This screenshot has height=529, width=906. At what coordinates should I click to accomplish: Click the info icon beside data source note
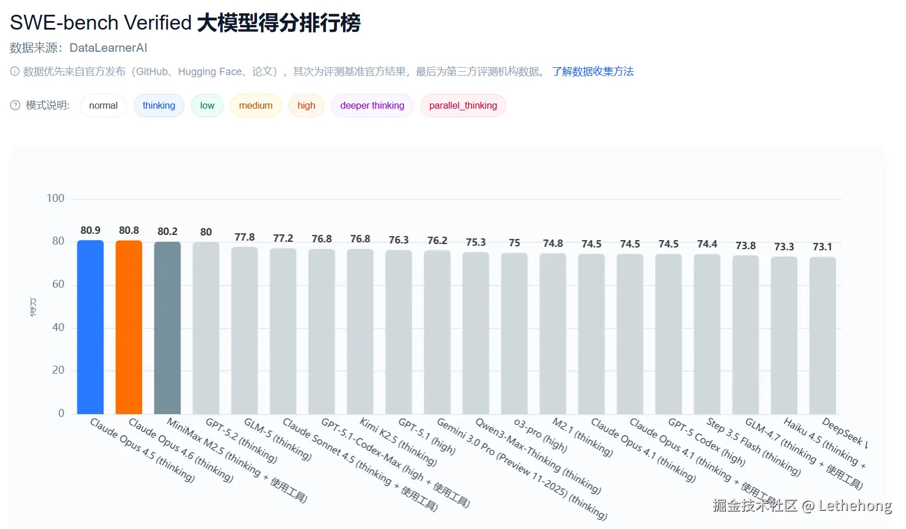tap(15, 72)
